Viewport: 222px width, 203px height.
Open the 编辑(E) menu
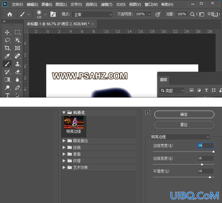(32, 5)
